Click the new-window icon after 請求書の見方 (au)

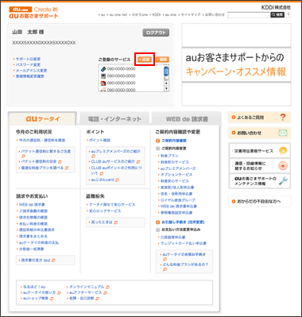53,261
